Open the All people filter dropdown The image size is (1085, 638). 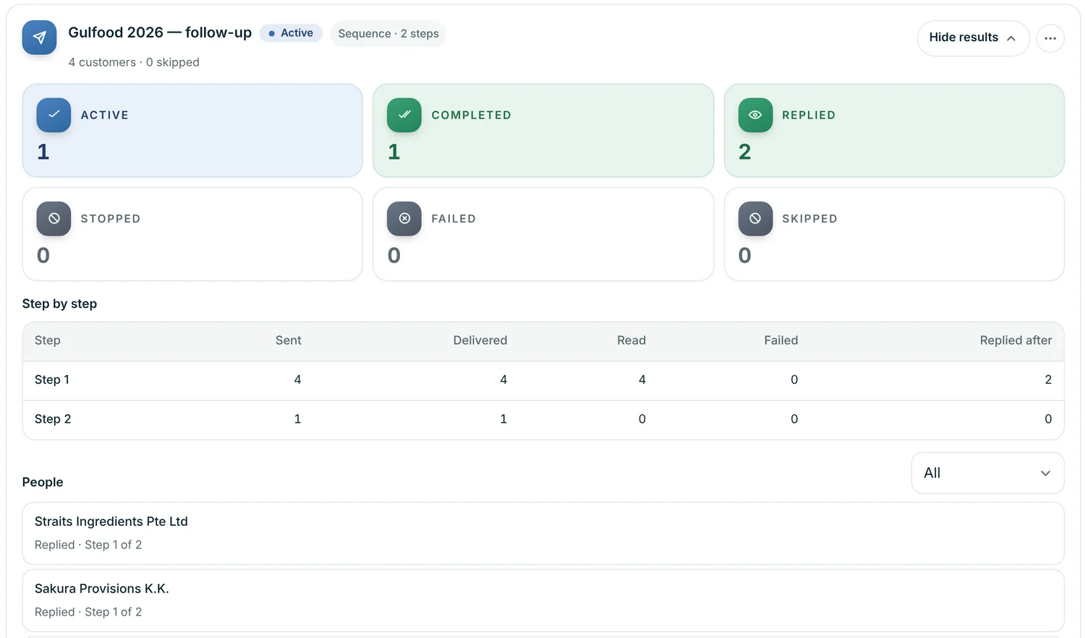click(x=987, y=473)
